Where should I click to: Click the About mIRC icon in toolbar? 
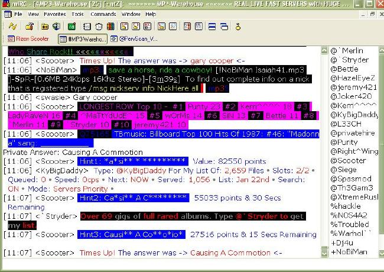[x=238, y=27]
